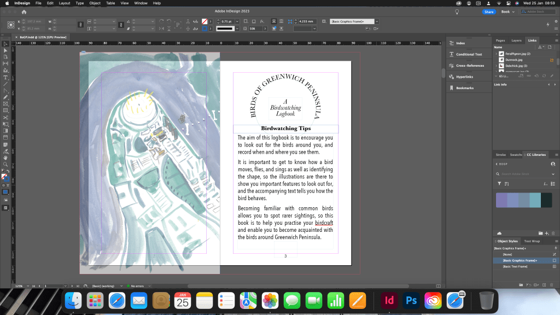Select the Zoom tool magnifier
The width and height of the screenshot is (560, 315).
click(5, 164)
